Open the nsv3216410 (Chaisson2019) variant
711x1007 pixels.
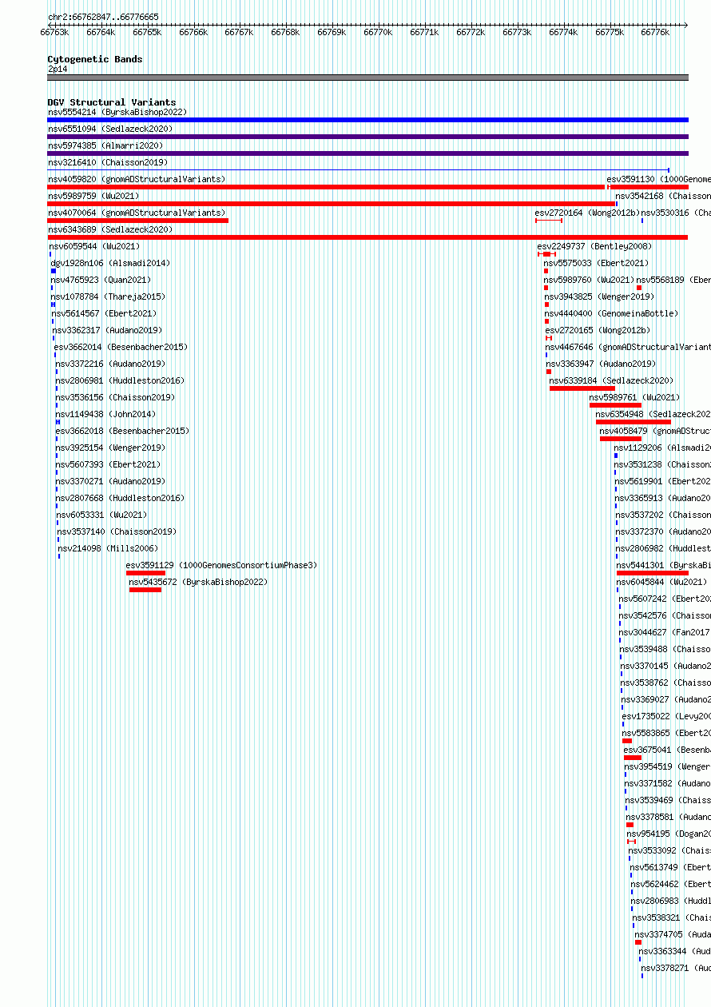(x=359, y=170)
